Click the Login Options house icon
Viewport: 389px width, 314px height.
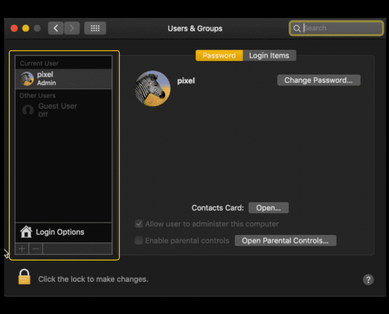26,232
